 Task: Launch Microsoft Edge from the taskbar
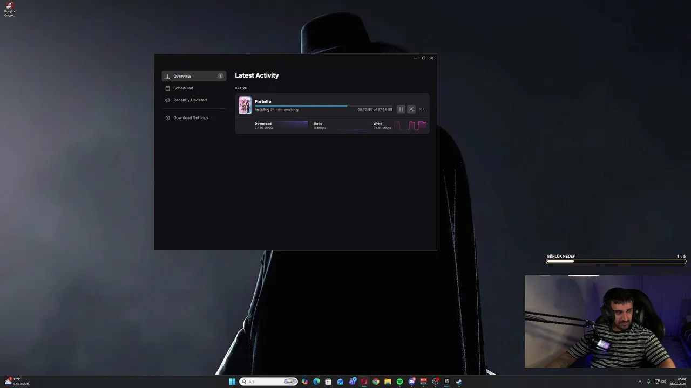pos(317,382)
